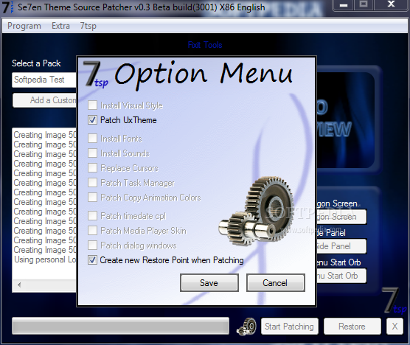Viewport: 410px width, 345px height.
Task: Open the Extra menu
Action: click(60, 26)
